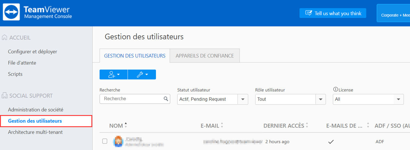Click the search magnifier icon
The height and width of the screenshot is (150, 410).
click(166, 99)
